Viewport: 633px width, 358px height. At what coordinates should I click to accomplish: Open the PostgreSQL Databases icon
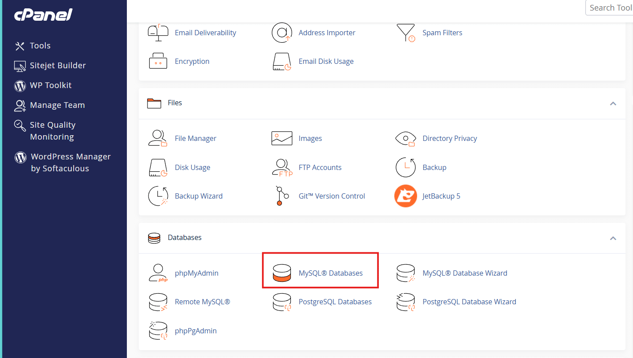point(282,302)
